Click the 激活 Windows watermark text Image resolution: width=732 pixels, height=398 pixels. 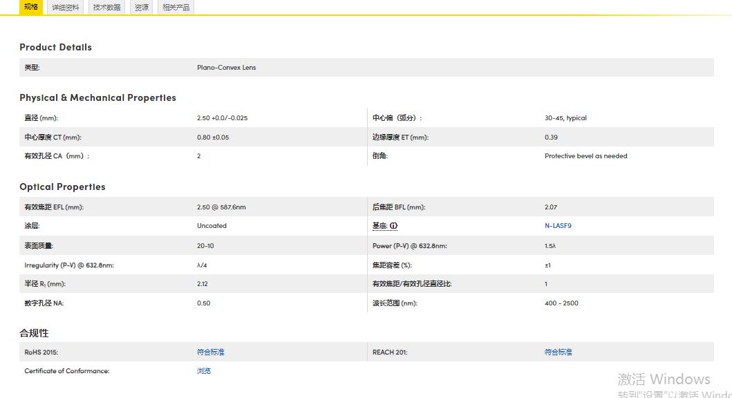[x=664, y=379]
